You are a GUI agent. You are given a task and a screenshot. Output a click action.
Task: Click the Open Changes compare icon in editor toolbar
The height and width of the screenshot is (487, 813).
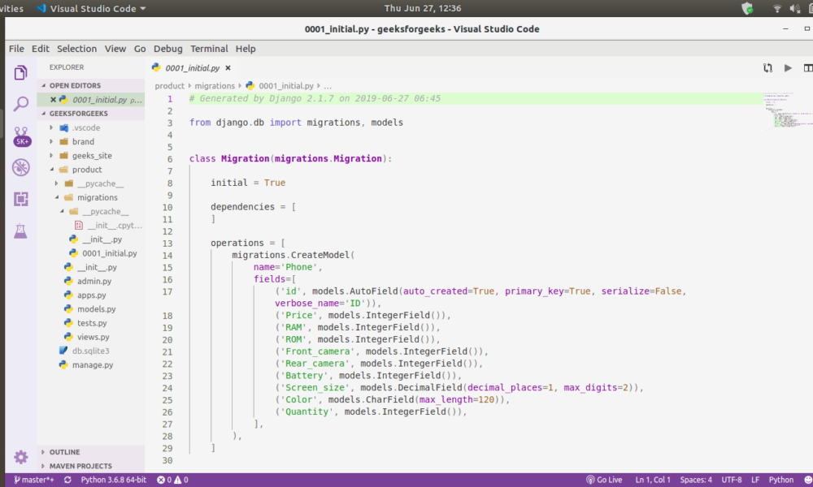(768, 68)
